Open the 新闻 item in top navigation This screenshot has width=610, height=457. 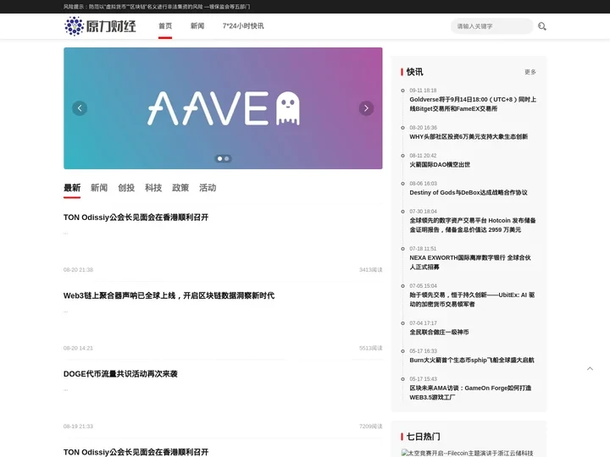pos(197,26)
